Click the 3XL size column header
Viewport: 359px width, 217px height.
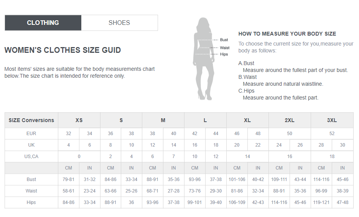pyautogui.click(x=332, y=120)
